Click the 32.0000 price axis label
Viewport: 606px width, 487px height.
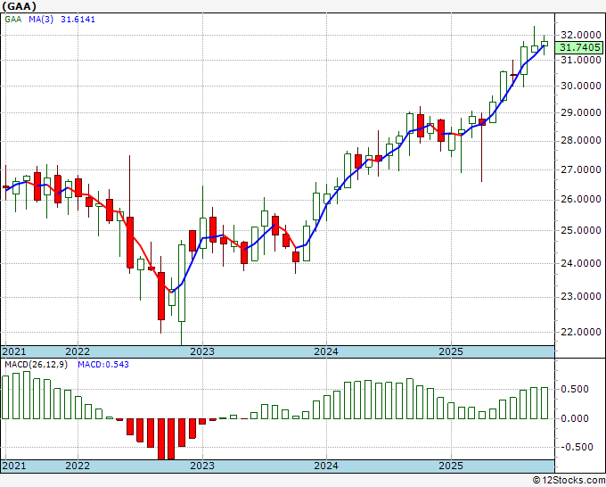(x=581, y=35)
